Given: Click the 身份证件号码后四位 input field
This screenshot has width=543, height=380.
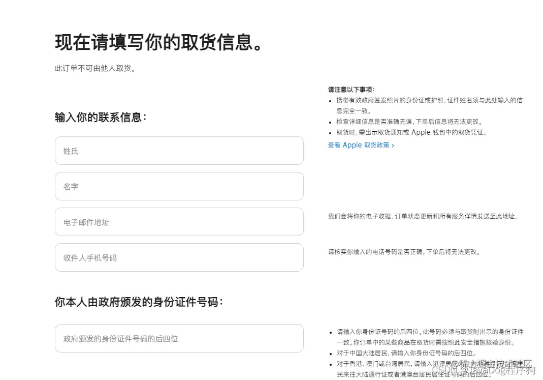Looking at the screenshot, I should tap(179, 338).
